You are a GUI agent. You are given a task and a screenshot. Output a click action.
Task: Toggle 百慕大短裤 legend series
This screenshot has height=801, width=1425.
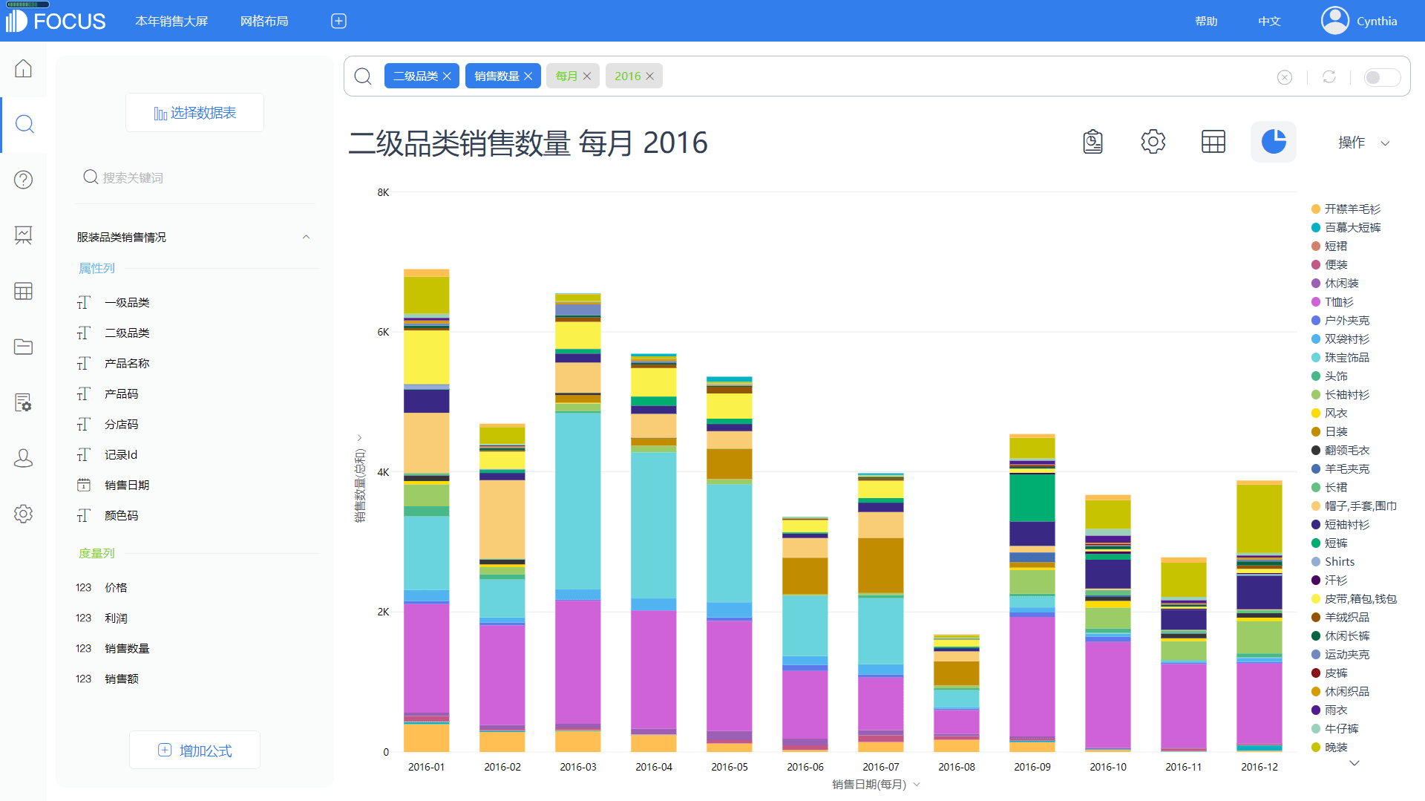coord(1346,228)
